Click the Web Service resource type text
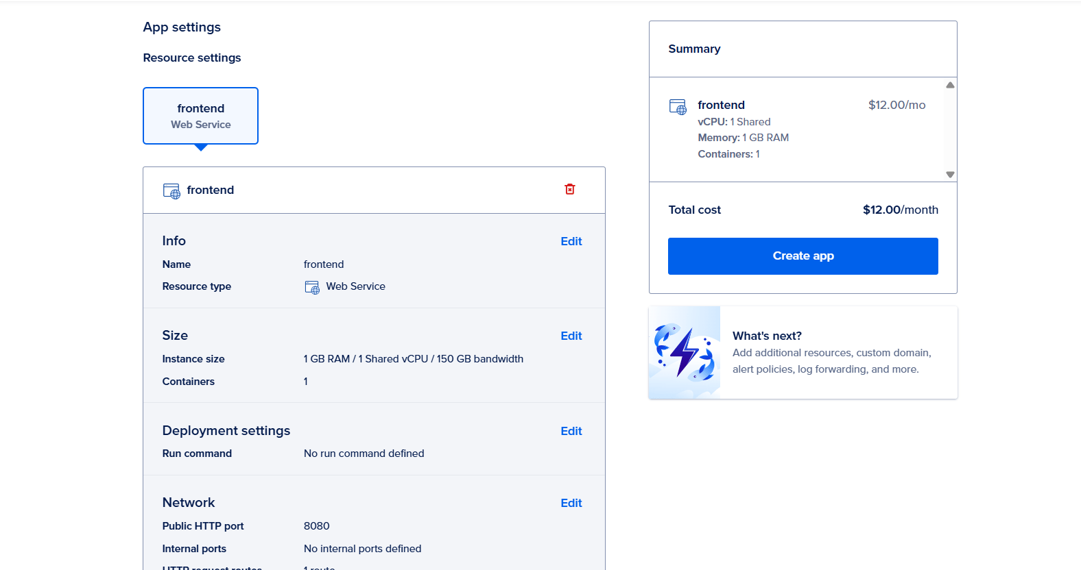Image resolution: width=1081 pixels, height=570 pixels. pos(356,286)
